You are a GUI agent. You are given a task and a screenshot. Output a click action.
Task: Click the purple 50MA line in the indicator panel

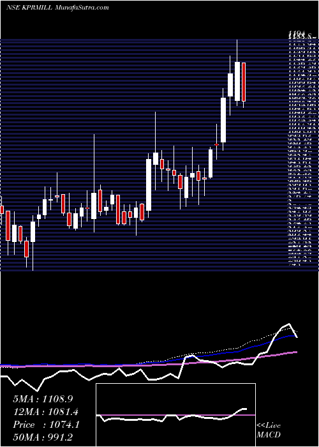[x=148, y=365]
